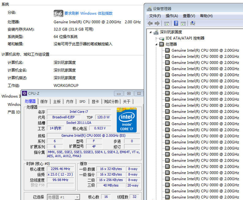
Task: Switch to the 测試分數 tab in CPU-Z
Action: (111, 101)
